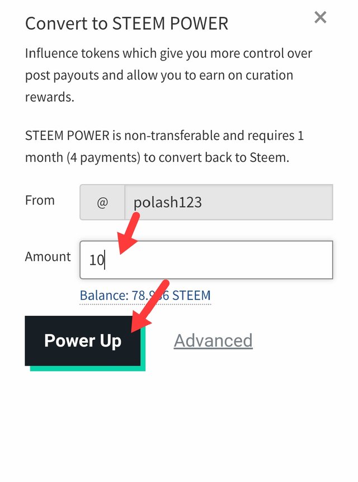This screenshot has height=482, width=358.
Task: Click the value 10 in the Amount box
Action: [97, 260]
